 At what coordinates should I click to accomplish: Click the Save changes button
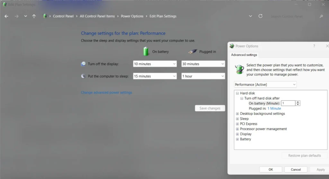click(x=210, y=108)
